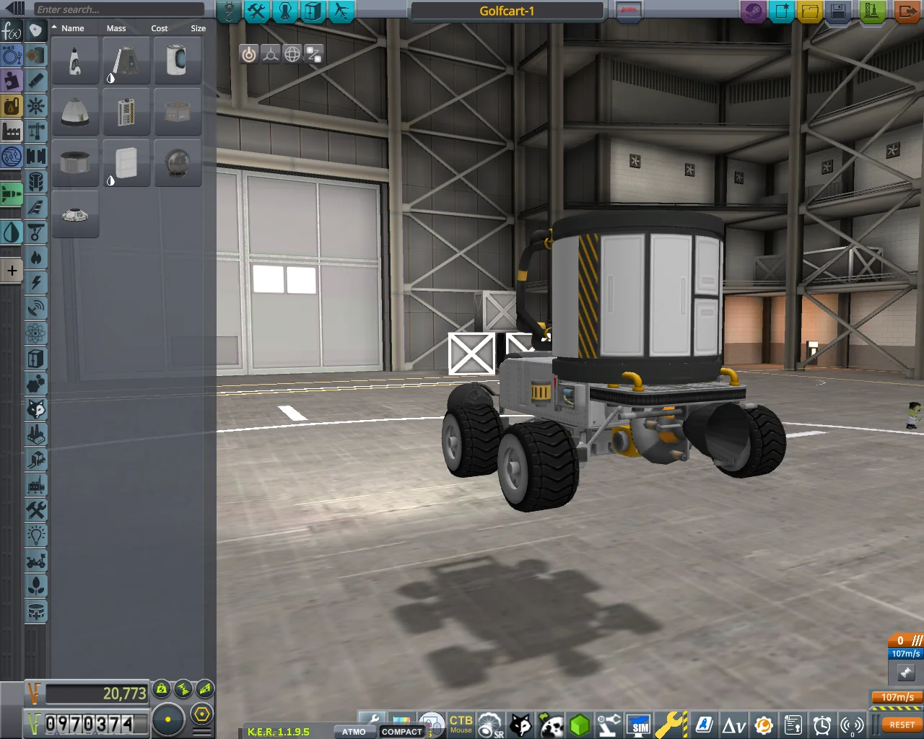
Task: Sort the parts list by Mass
Action: coord(116,28)
